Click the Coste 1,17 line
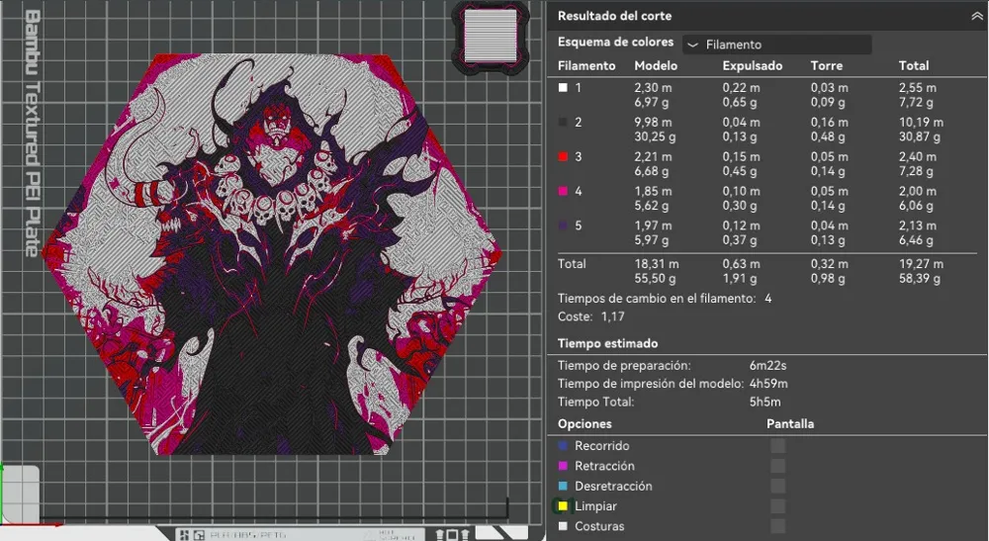The height and width of the screenshot is (541, 989). click(591, 316)
